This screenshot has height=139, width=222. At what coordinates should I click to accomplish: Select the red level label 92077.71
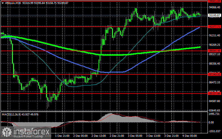click(215, 26)
